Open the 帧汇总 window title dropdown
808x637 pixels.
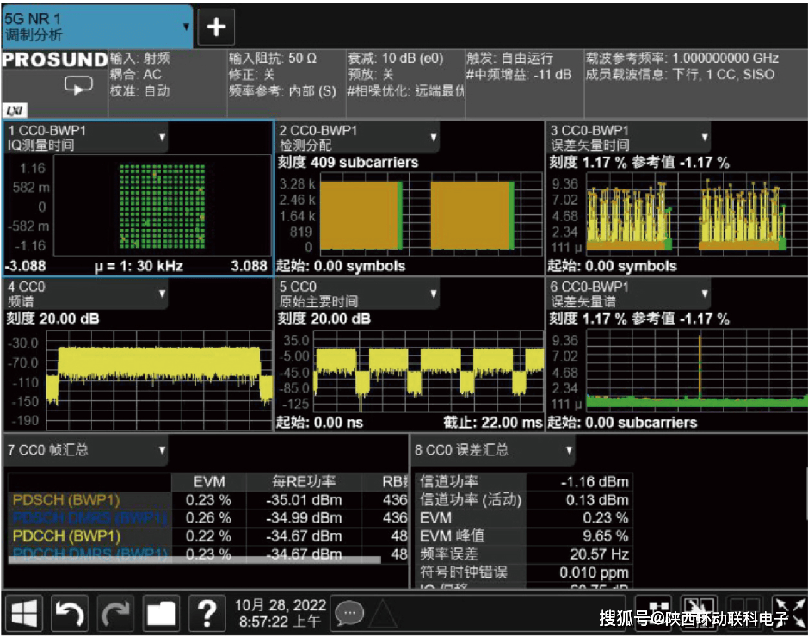pyautogui.click(x=161, y=450)
